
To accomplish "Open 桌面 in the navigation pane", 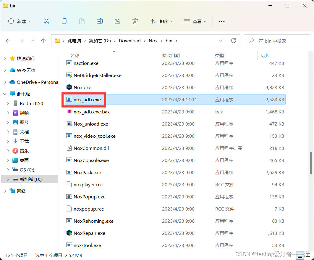I will point(21,160).
